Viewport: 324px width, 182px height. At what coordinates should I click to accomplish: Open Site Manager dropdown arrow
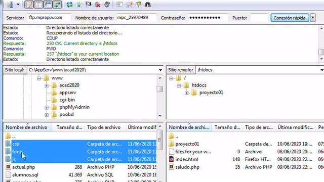click(x=18, y=5)
